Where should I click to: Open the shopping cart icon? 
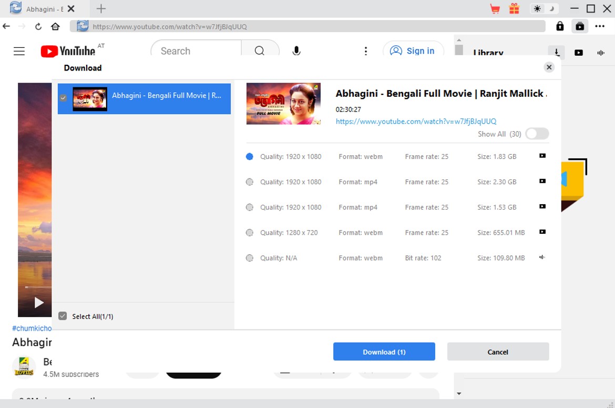point(495,8)
